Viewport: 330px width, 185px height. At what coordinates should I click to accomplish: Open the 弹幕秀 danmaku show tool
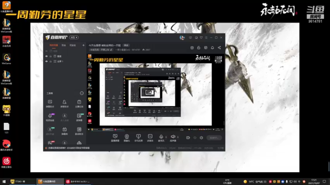point(64,131)
